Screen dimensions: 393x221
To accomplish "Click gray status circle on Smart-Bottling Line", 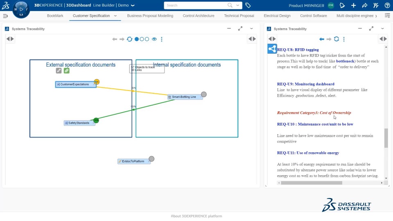I will (x=204, y=95).
